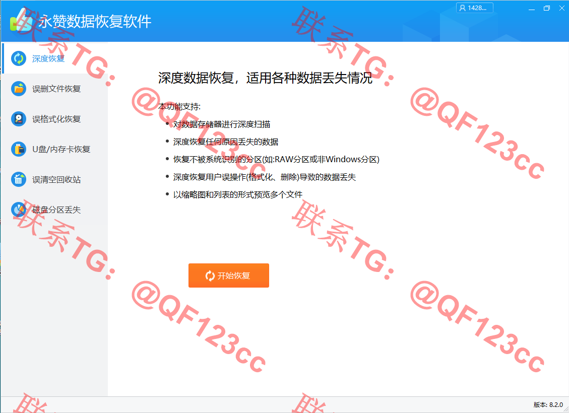Click the 误格式化恢复 disk icon
The height and width of the screenshot is (413, 569).
19,119
